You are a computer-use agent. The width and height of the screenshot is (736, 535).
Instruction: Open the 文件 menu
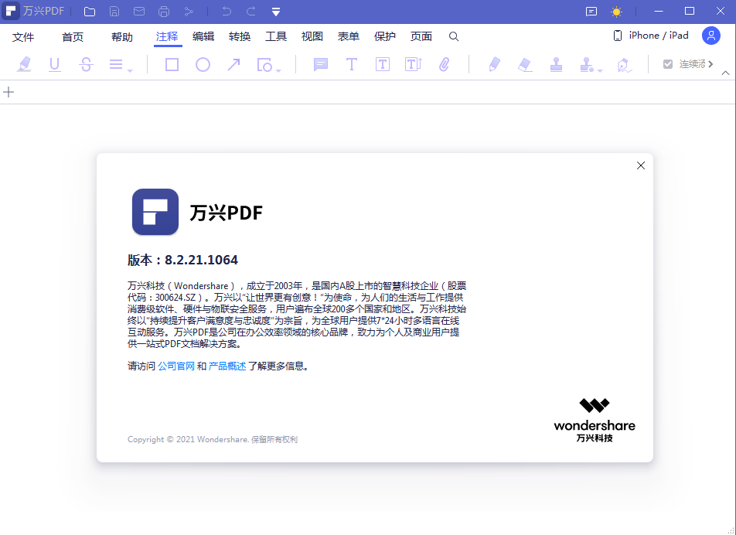tap(23, 37)
